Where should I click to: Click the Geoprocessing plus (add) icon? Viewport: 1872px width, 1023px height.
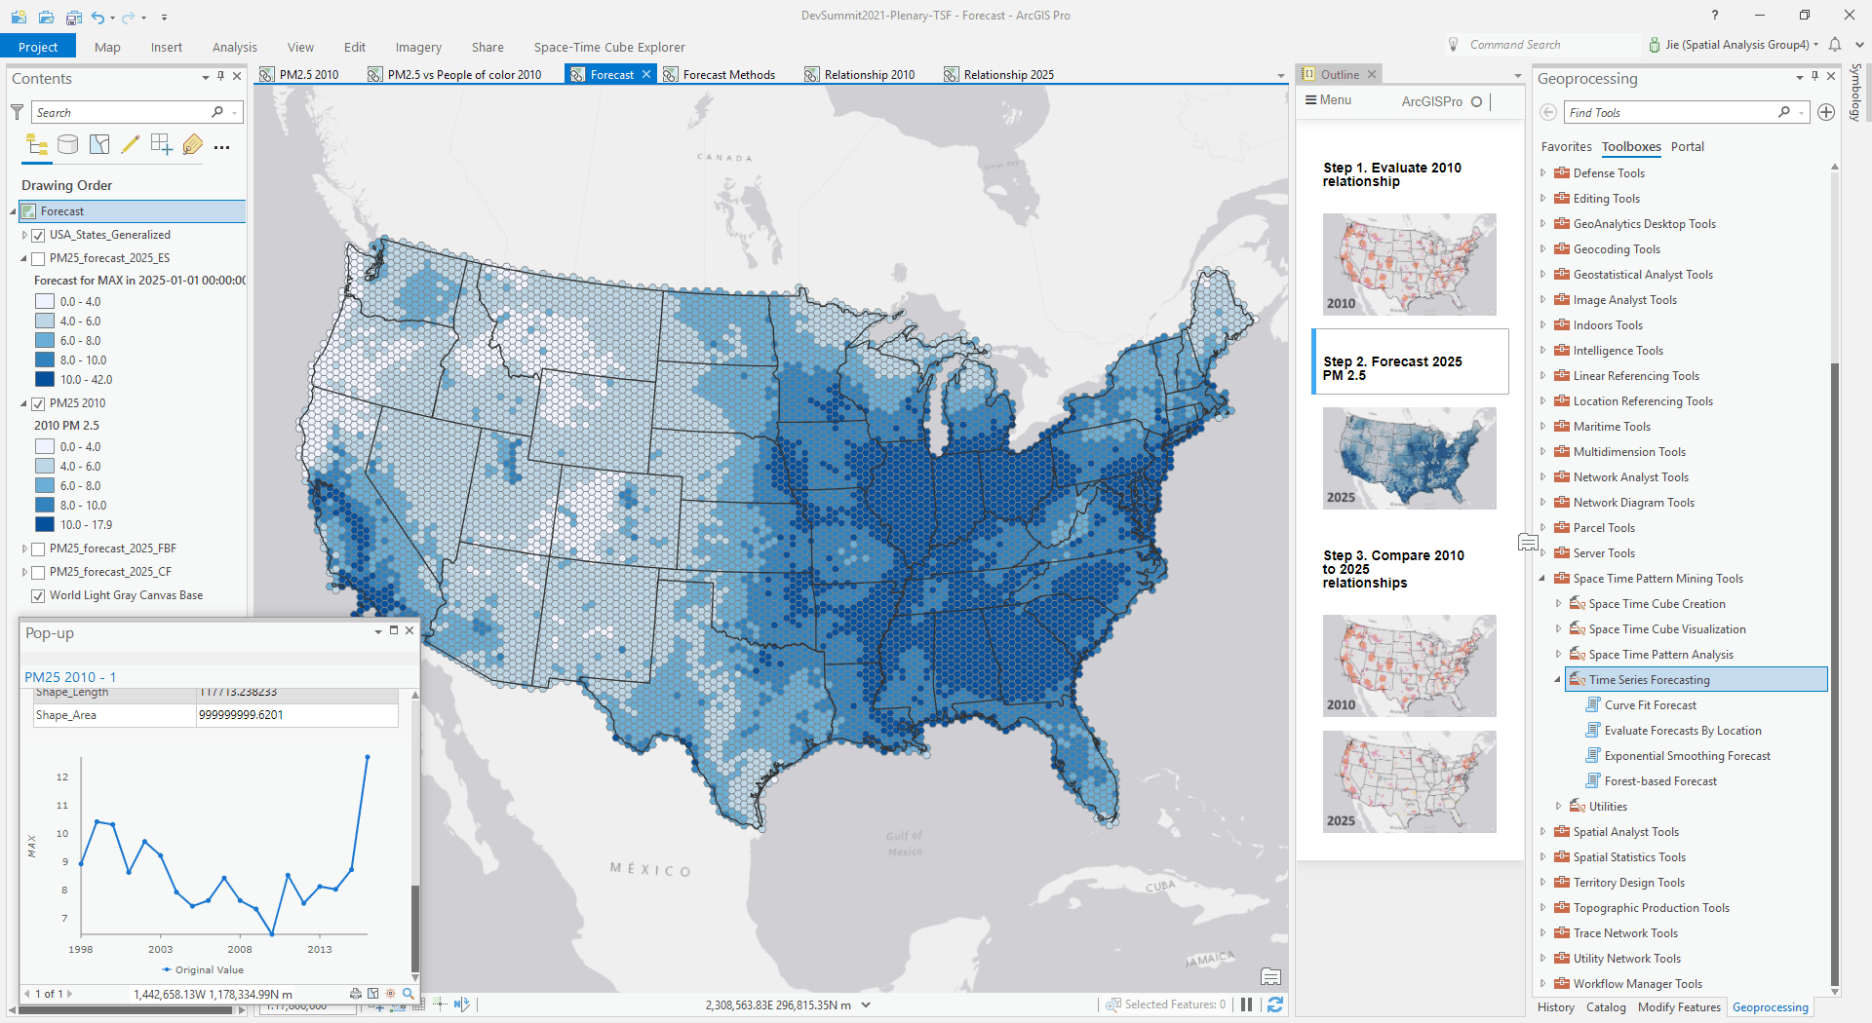click(1826, 112)
